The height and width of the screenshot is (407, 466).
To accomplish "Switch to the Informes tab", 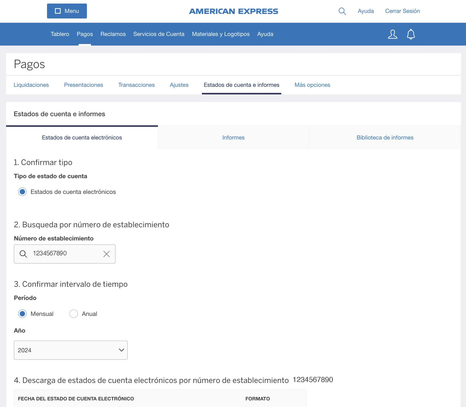I will point(233,137).
